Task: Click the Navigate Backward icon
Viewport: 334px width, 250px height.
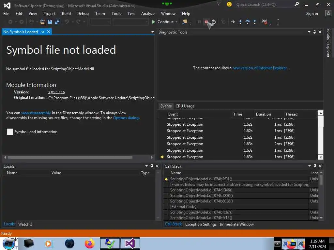Action: click(10, 22)
